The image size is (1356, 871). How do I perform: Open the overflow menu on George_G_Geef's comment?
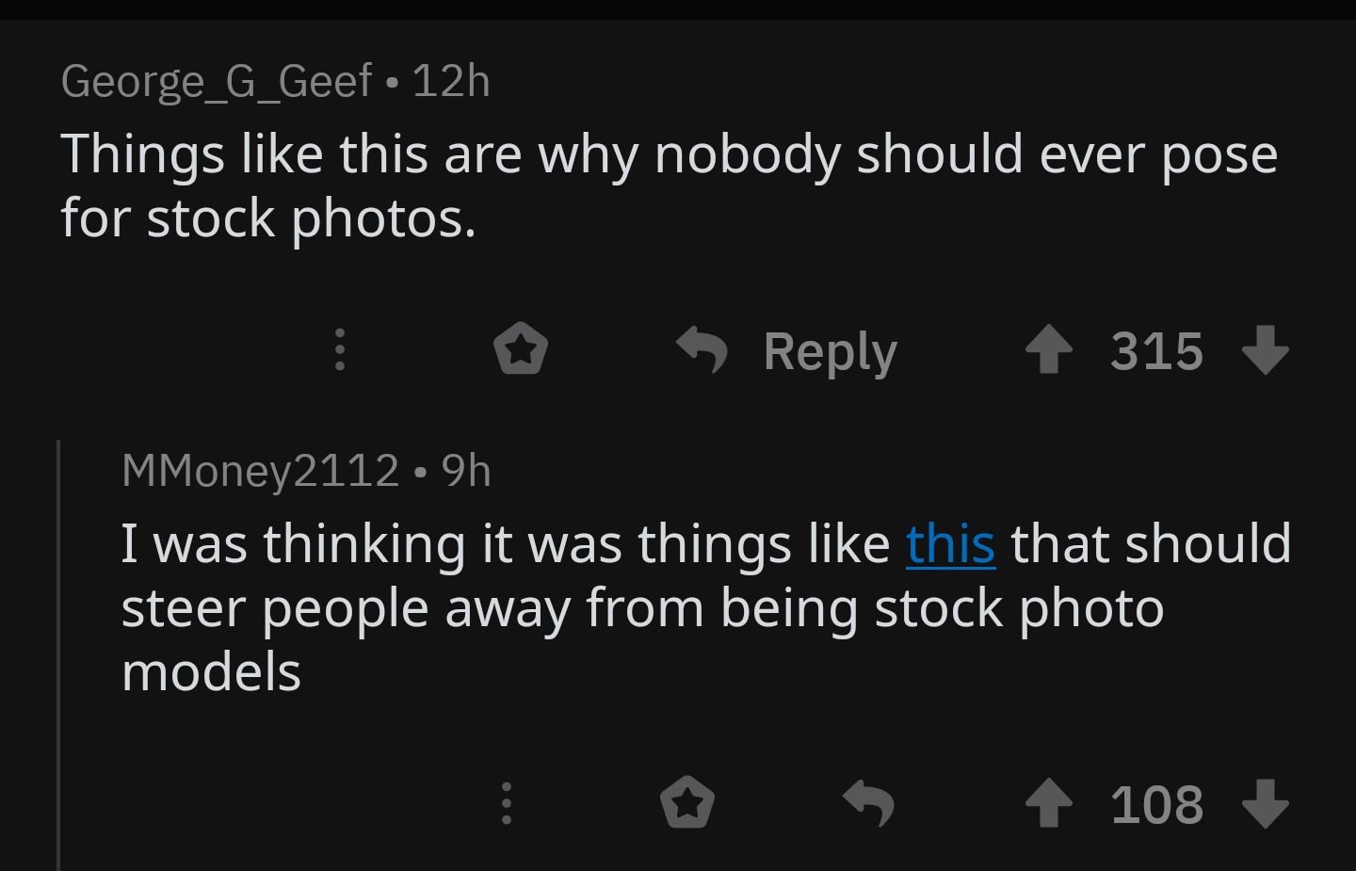point(340,350)
